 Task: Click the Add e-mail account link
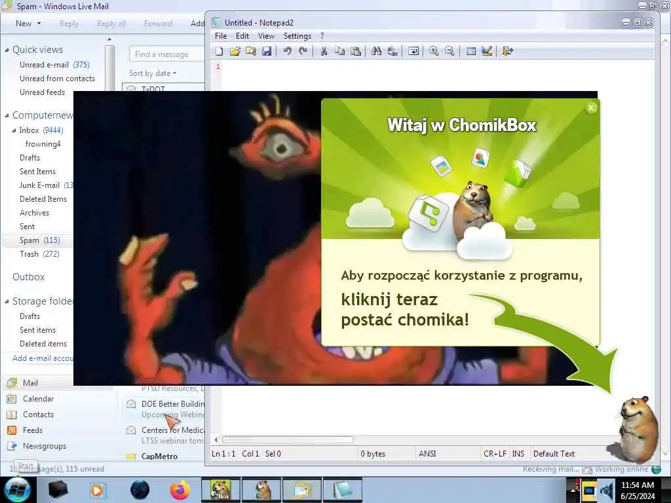43,358
